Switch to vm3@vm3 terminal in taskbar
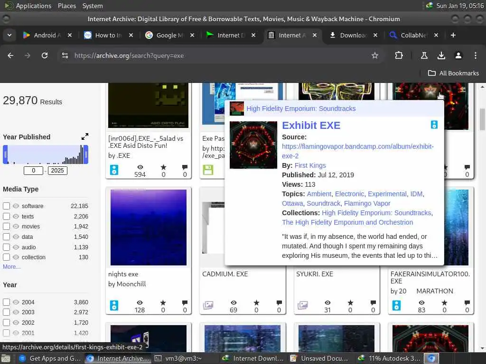Image resolution: width=486 pixels, height=364 pixels. [x=183, y=358]
